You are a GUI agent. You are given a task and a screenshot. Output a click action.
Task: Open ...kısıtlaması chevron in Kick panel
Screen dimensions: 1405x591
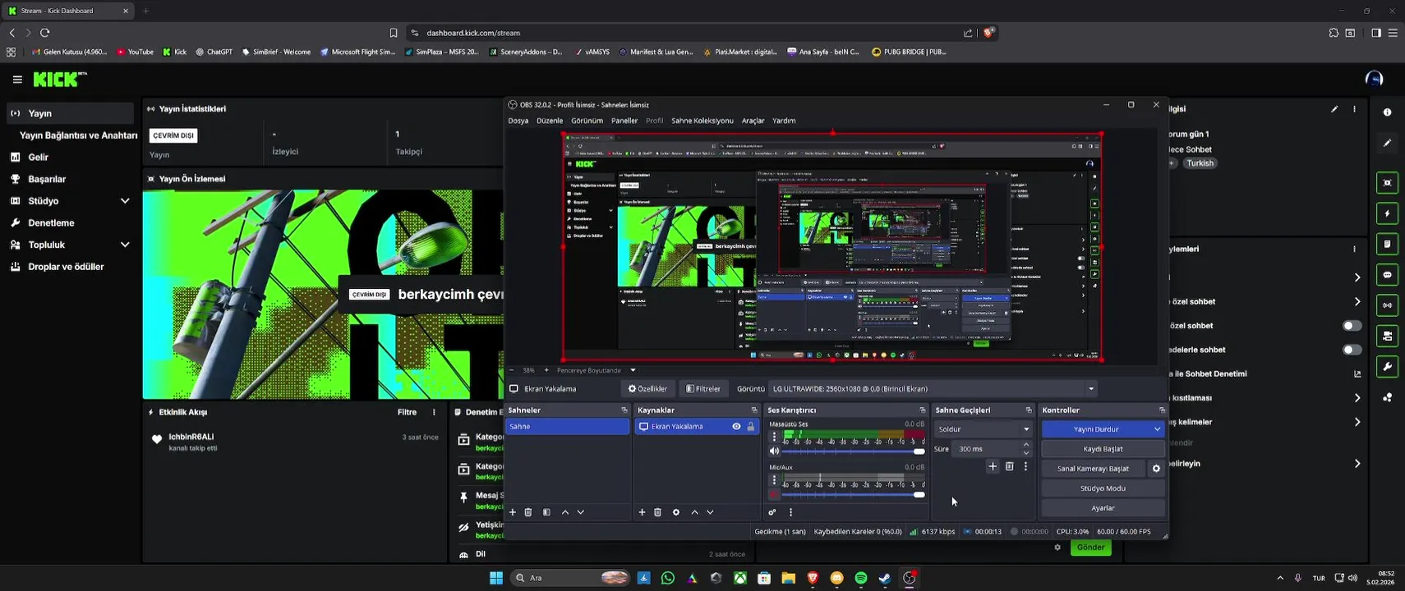(x=1357, y=398)
